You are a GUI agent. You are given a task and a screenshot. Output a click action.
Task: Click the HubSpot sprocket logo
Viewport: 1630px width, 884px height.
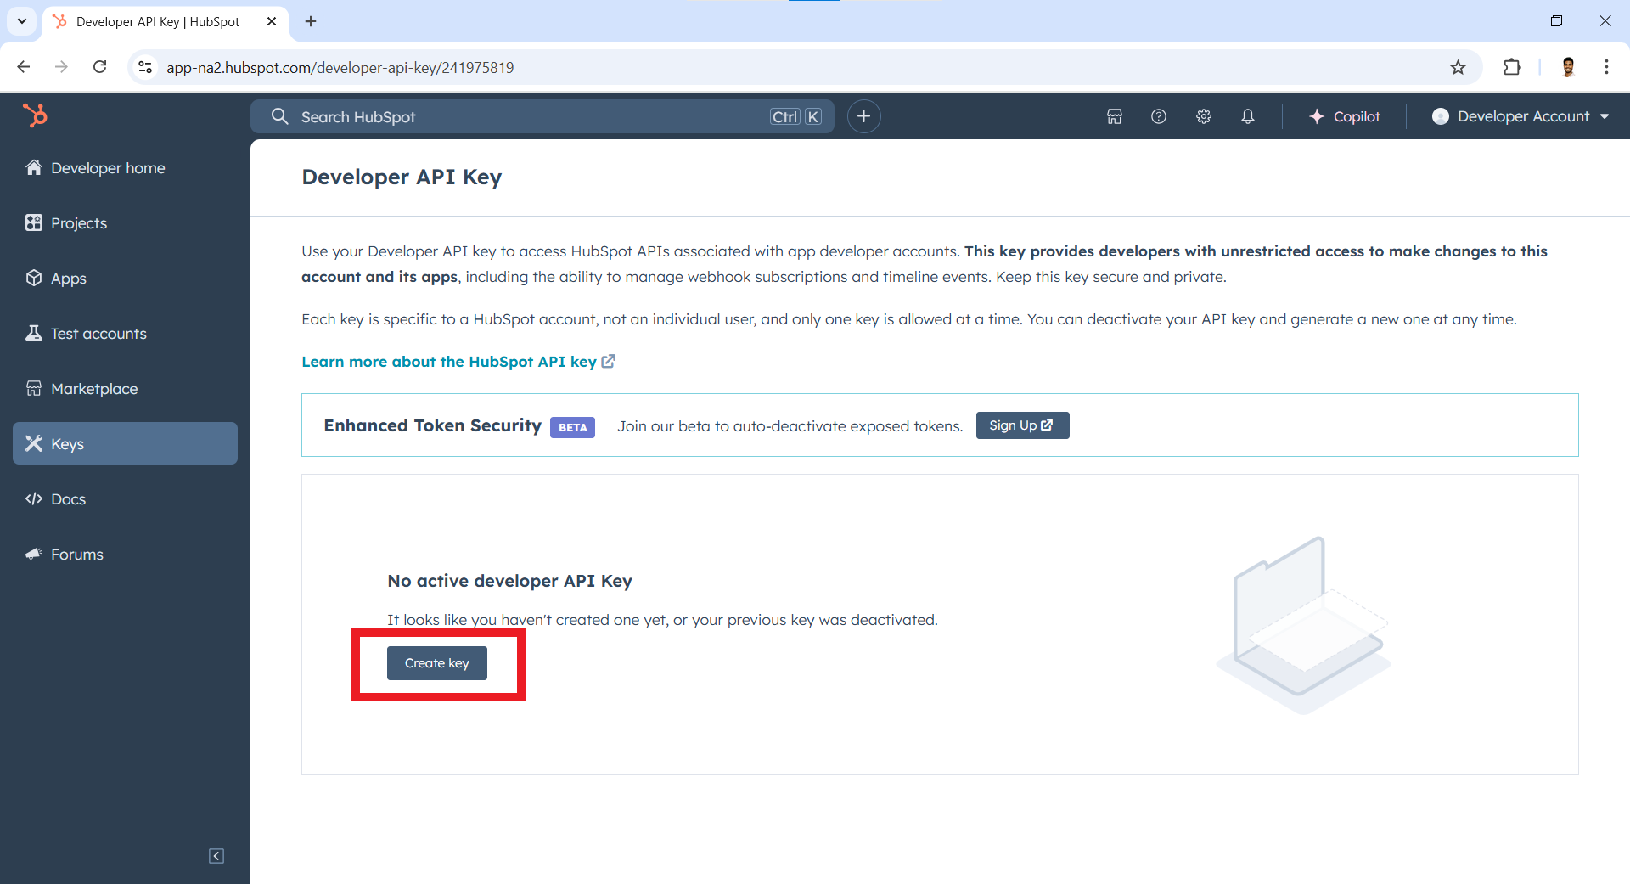[x=35, y=115]
